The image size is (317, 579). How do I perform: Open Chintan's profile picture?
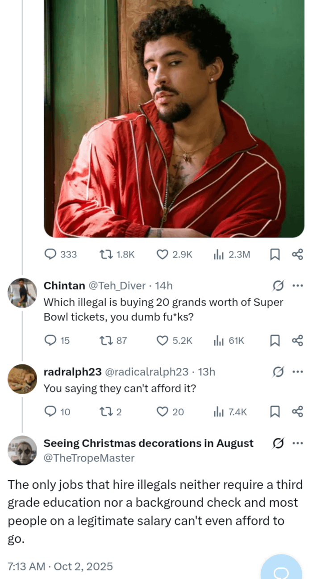pos(22,293)
